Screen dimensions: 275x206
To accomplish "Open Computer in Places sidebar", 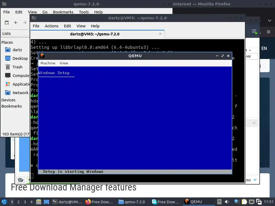I will point(17,75).
